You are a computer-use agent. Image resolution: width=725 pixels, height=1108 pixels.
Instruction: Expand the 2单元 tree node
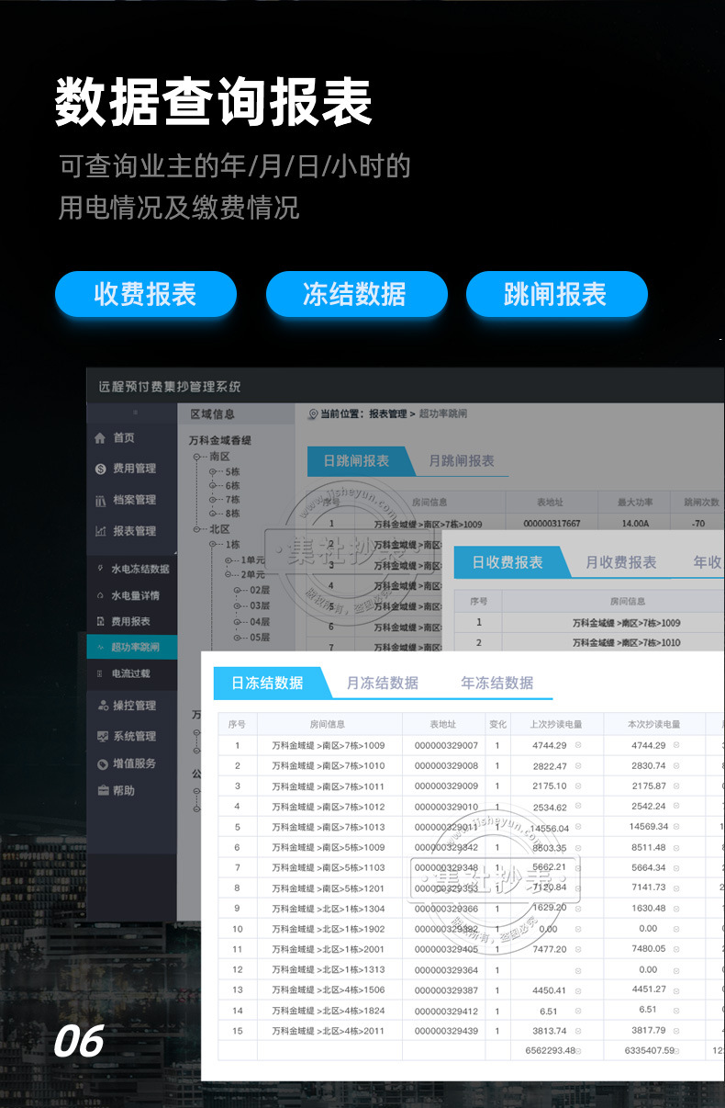point(229,574)
